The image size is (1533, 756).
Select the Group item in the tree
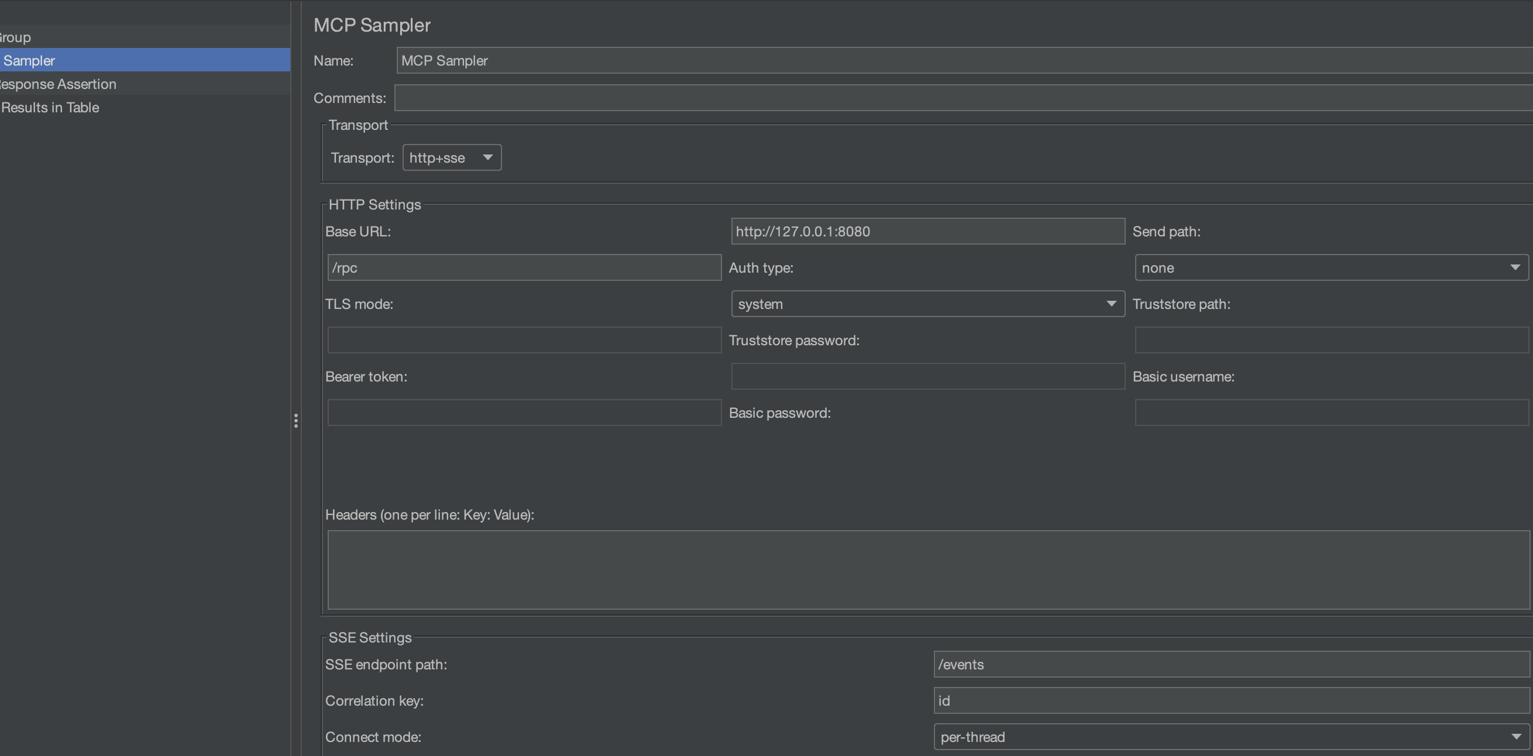click(x=145, y=37)
